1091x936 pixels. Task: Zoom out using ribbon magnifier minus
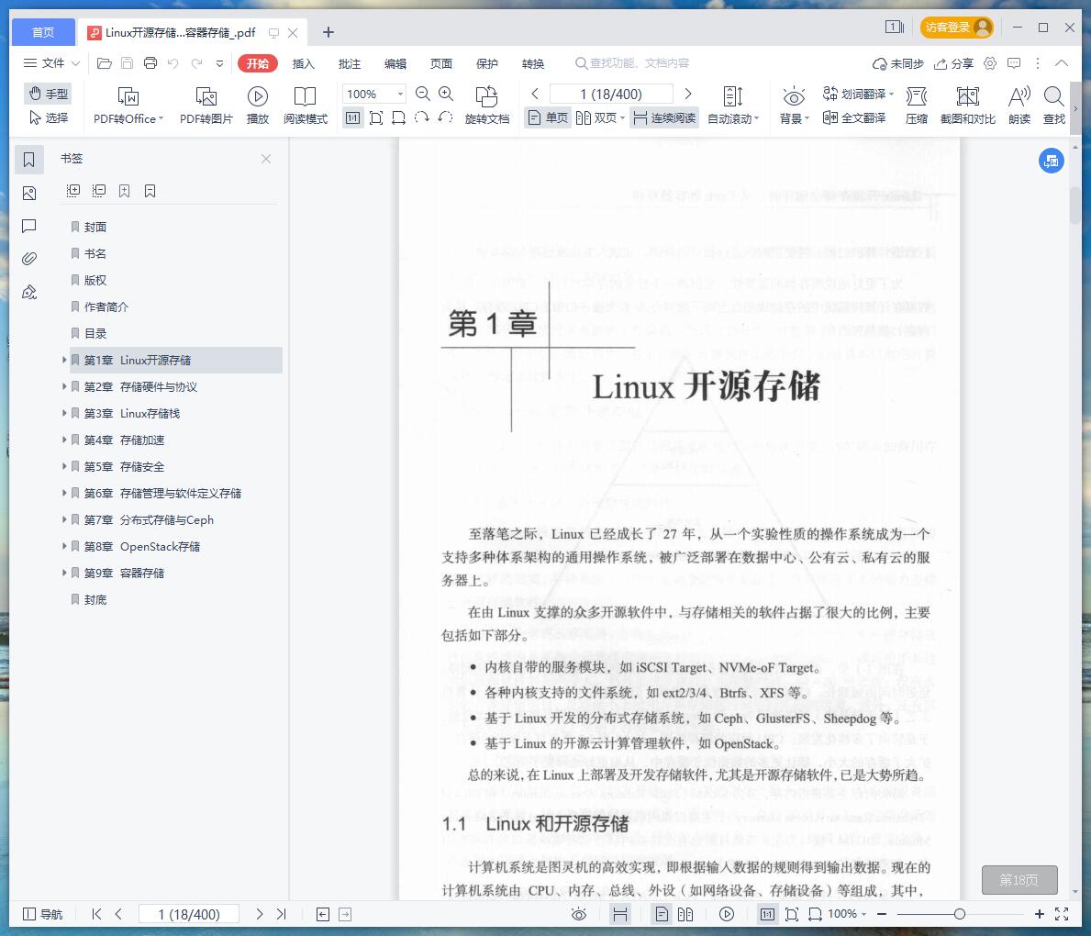coord(422,94)
